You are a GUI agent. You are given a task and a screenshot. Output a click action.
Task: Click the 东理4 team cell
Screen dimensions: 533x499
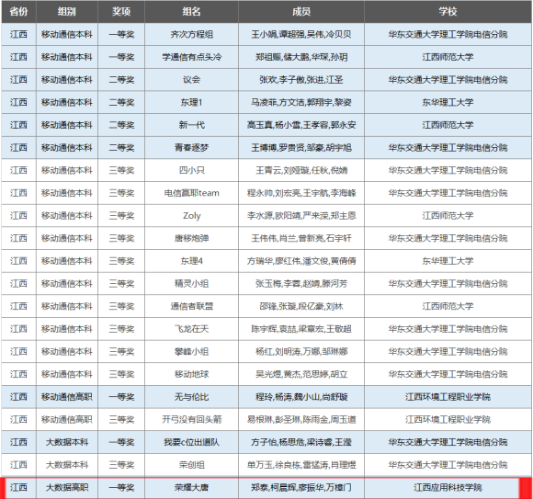192,261
